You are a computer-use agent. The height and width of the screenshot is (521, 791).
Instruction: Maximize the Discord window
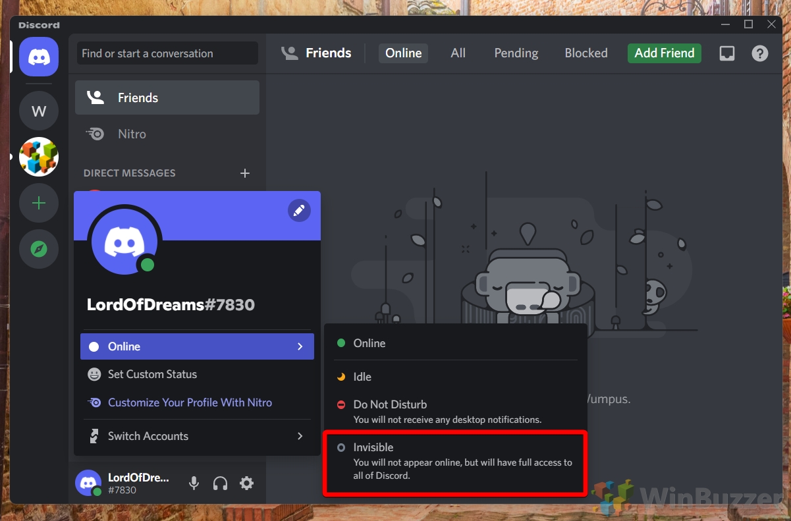(x=748, y=24)
